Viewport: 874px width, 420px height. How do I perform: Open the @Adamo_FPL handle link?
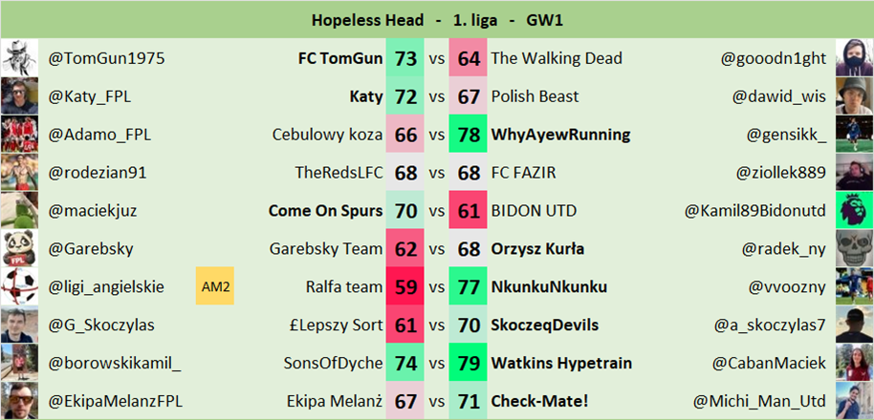(x=99, y=135)
